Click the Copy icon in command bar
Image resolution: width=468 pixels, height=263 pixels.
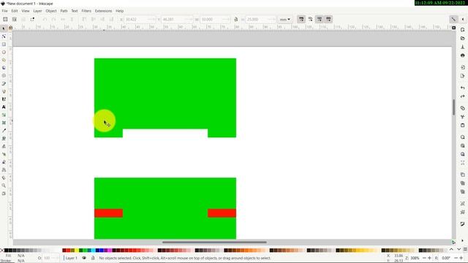463,108
